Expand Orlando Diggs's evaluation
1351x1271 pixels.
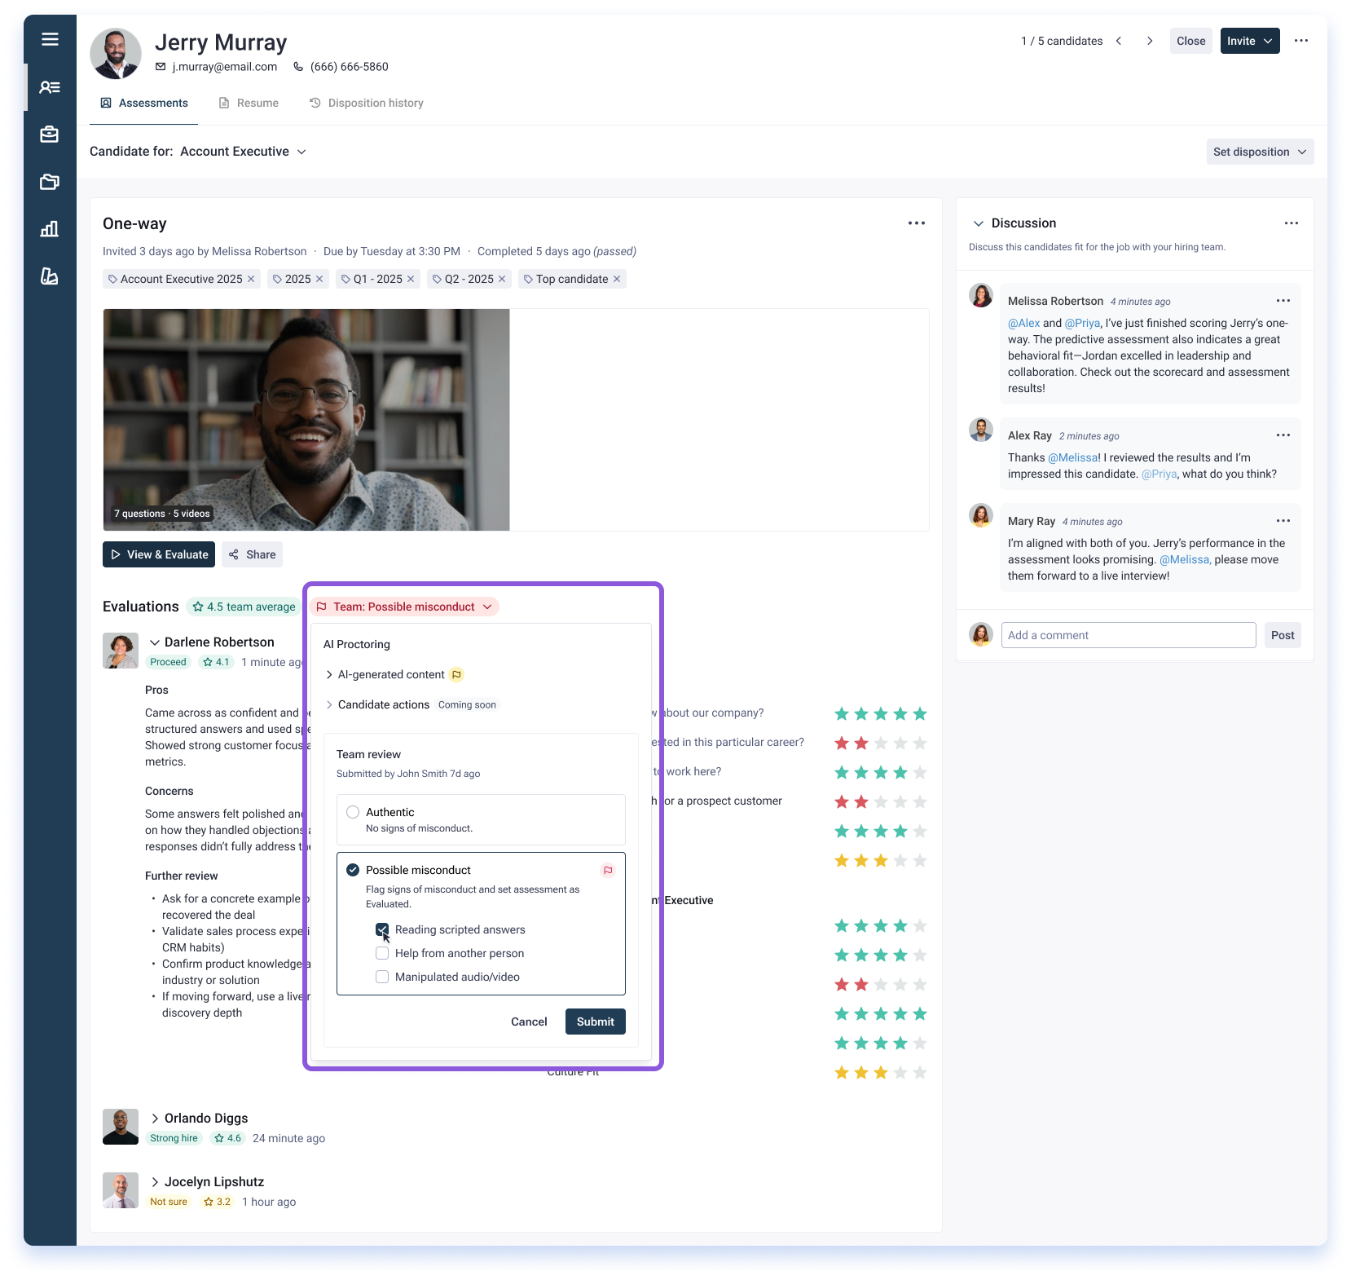[x=155, y=1119]
